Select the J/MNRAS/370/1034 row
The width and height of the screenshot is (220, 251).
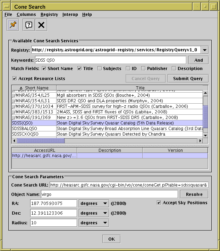[x=107, y=106]
